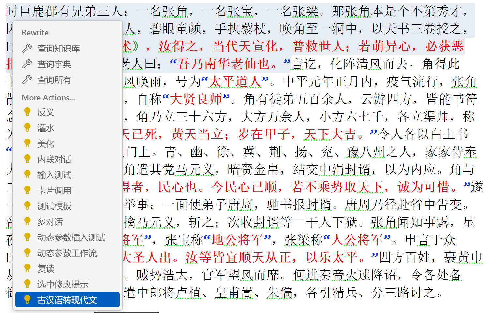Click the wrench icon next to 查询字典

(x=27, y=64)
